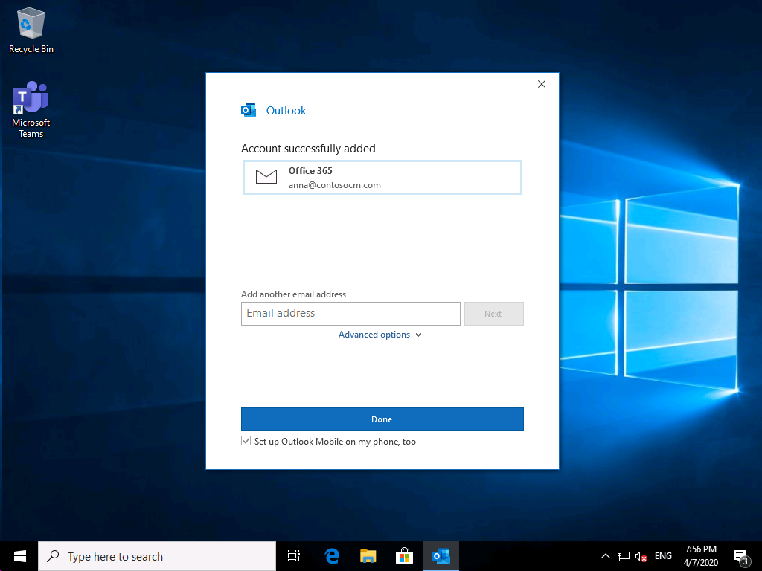The height and width of the screenshot is (571, 762).
Task: Click the Email address input field
Action: click(x=350, y=314)
